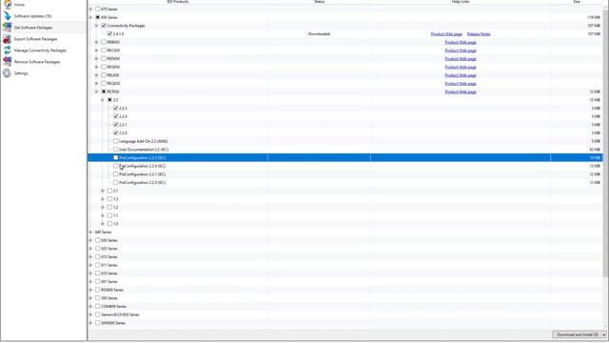Click the Downloaded status text
The width and height of the screenshot is (609, 343).
(319, 34)
